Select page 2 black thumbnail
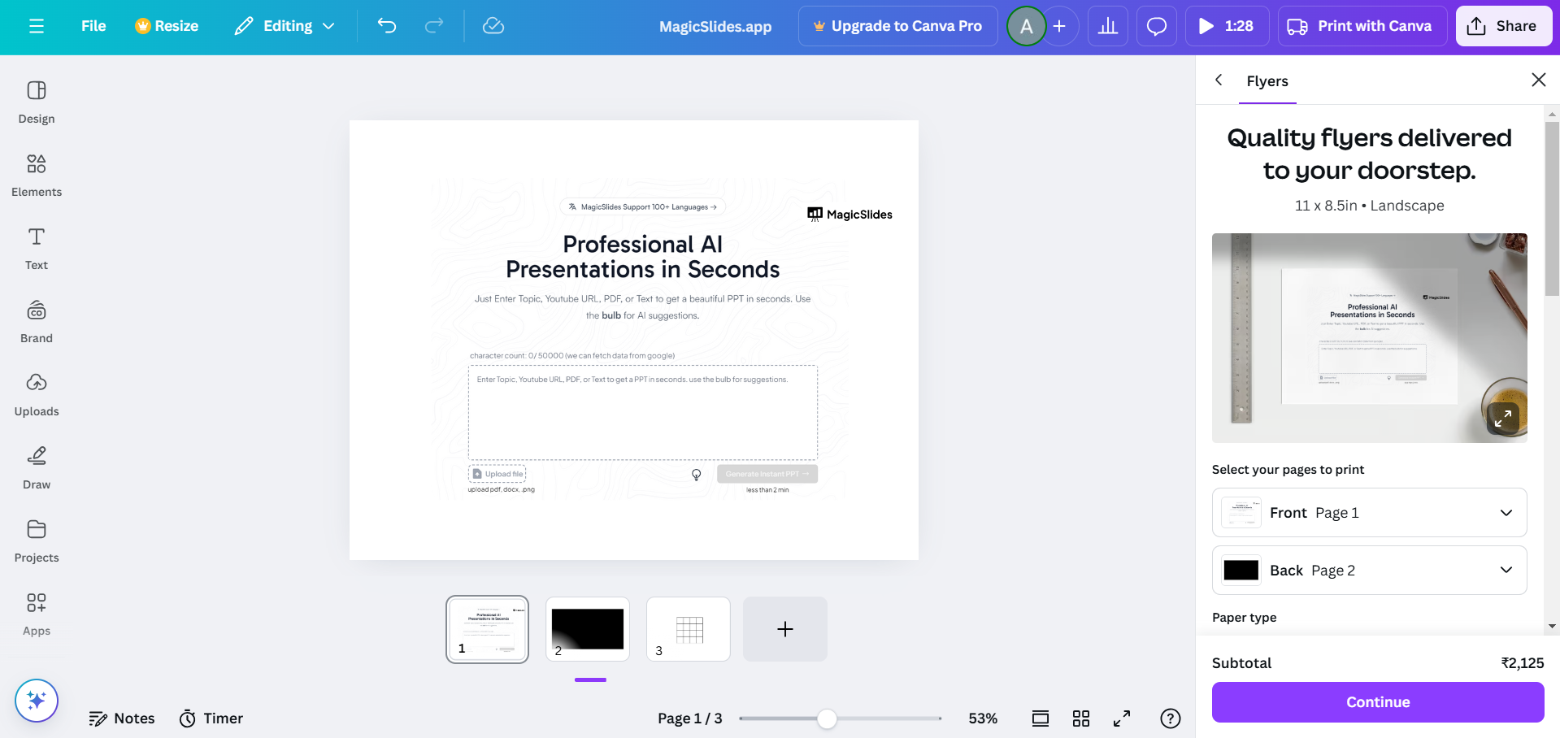This screenshot has height=738, width=1560. pos(588,629)
